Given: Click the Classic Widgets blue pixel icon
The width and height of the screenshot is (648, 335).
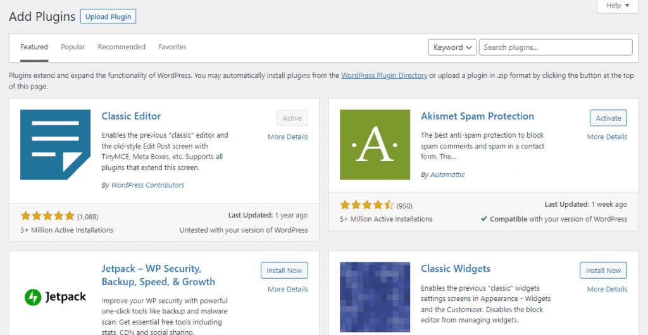Looking at the screenshot, I should point(375,298).
